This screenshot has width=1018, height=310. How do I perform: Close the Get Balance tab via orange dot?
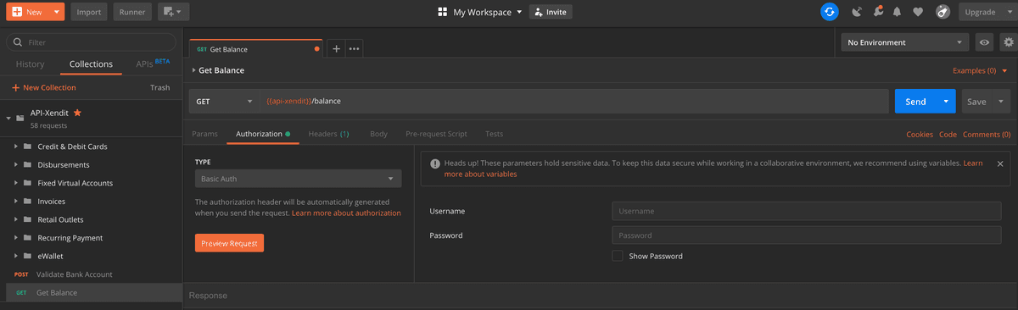(x=317, y=48)
